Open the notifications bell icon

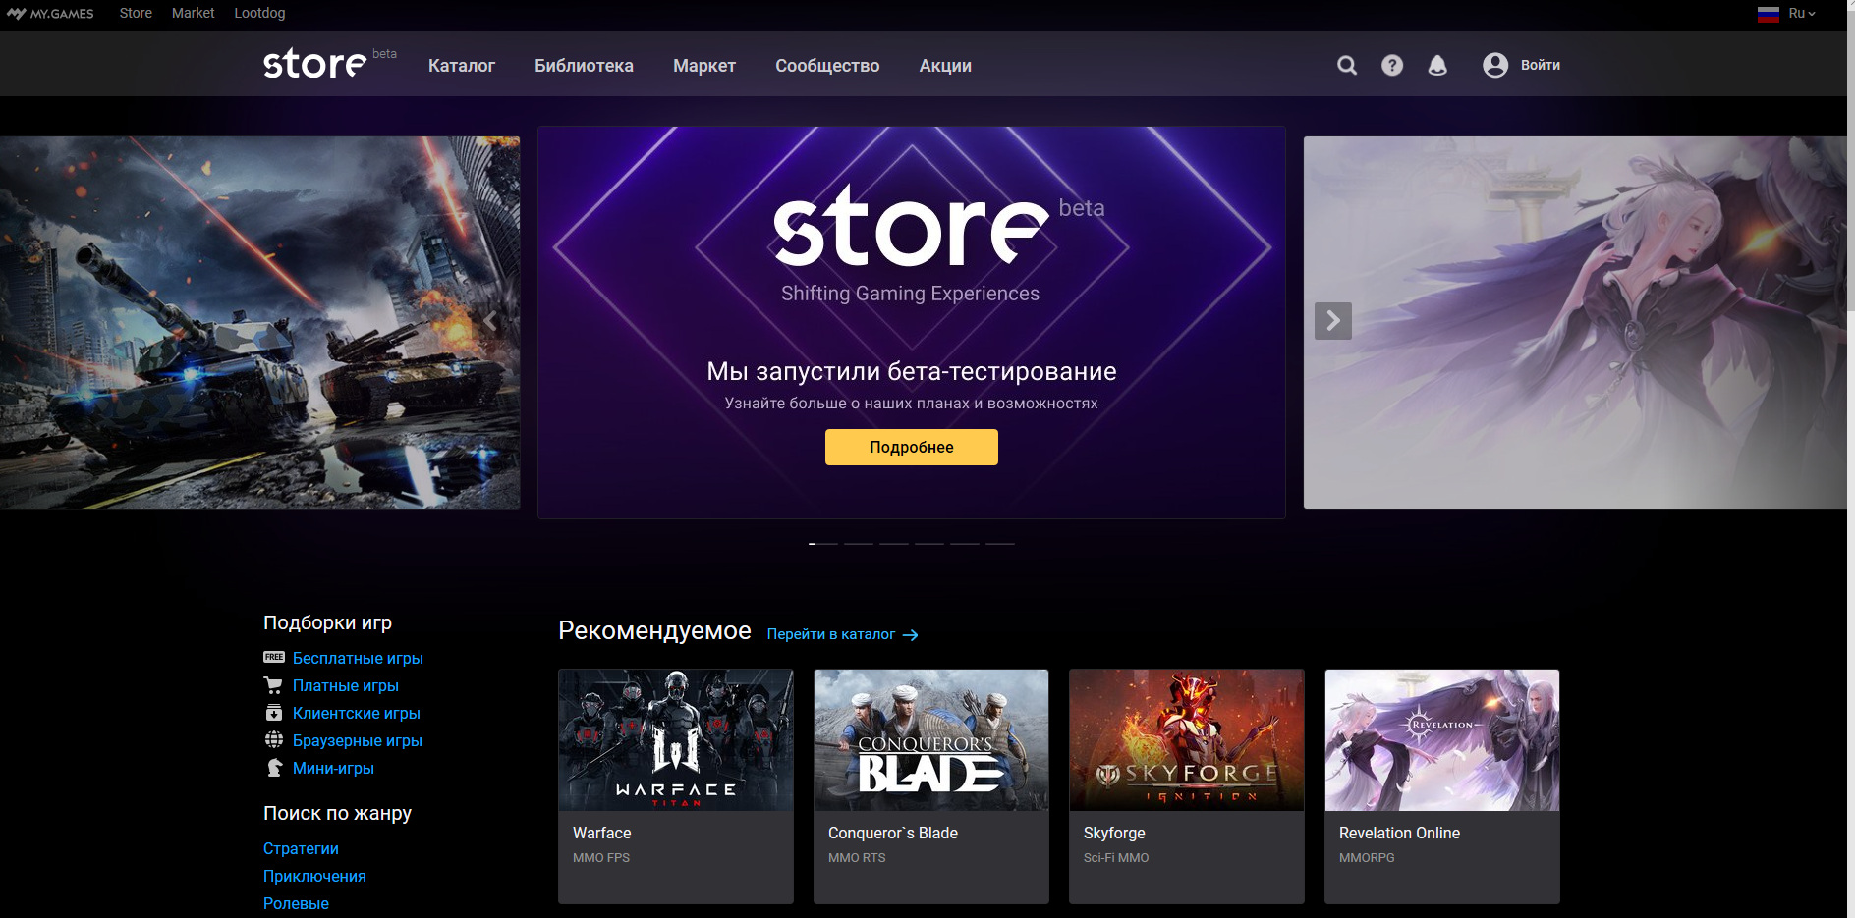[1437, 65]
